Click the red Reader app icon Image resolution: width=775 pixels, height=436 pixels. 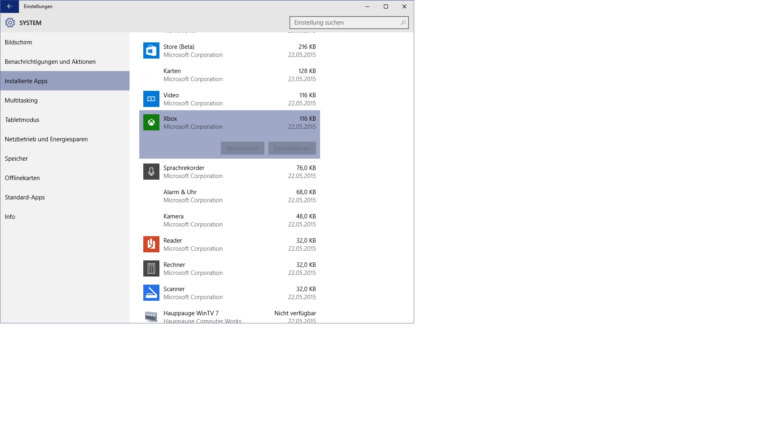(x=151, y=244)
